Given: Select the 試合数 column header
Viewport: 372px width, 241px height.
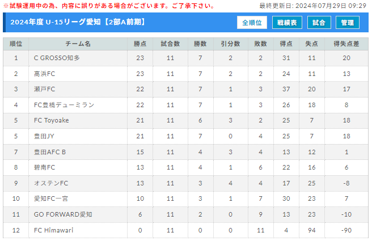Looking at the screenshot, I should [x=170, y=44].
